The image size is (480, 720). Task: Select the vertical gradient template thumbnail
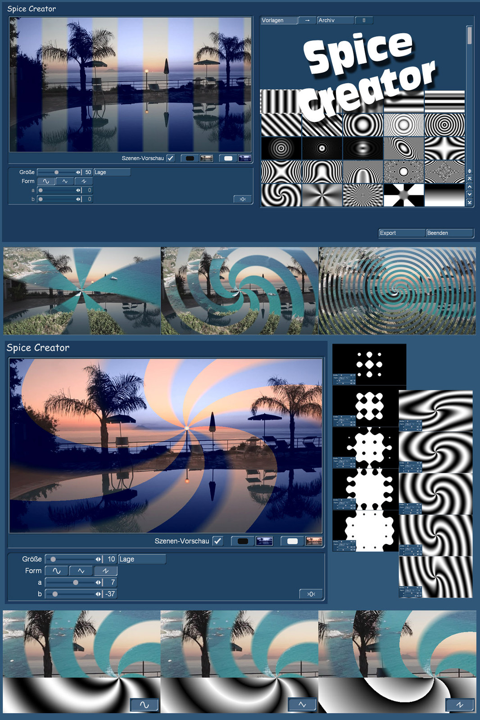pyautogui.click(x=444, y=195)
